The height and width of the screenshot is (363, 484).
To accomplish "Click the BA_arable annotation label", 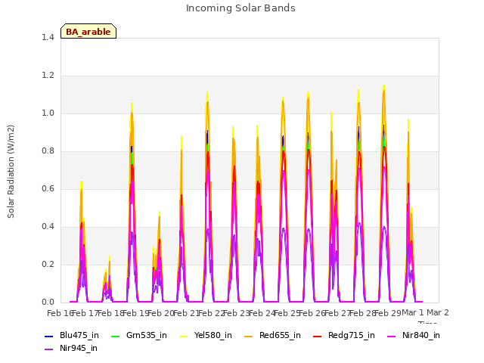I will coord(88,32).
